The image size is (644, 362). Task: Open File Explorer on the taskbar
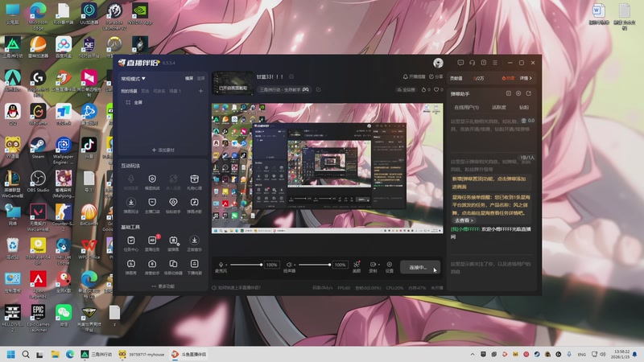point(55,354)
